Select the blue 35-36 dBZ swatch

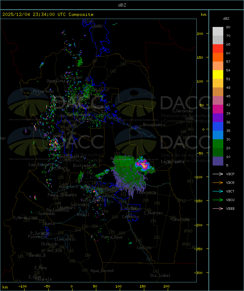point(218,126)
